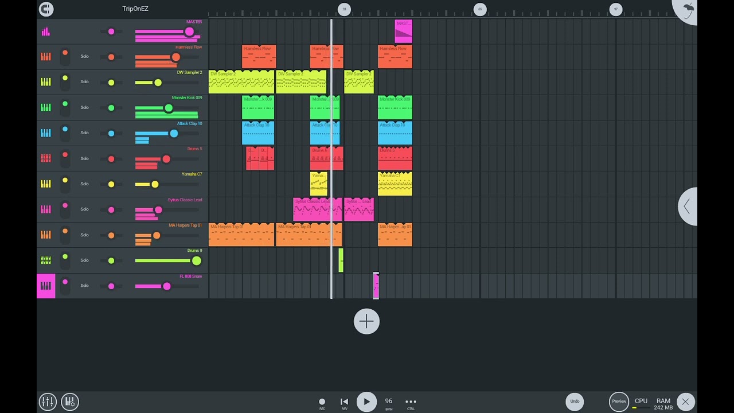This screenshot has height=413, width=734.
Task: Solo the Yamaha C7 track
Action: coord(84,184)
